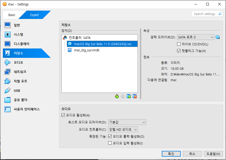Open the USB plug icon
Image resolution: width=226 pixels, height=160 pixels.
(7, 91)
